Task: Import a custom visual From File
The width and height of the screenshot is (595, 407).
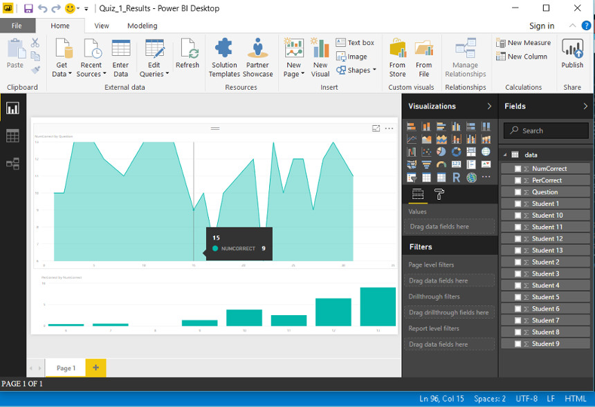Action: (x=424, y=58)
